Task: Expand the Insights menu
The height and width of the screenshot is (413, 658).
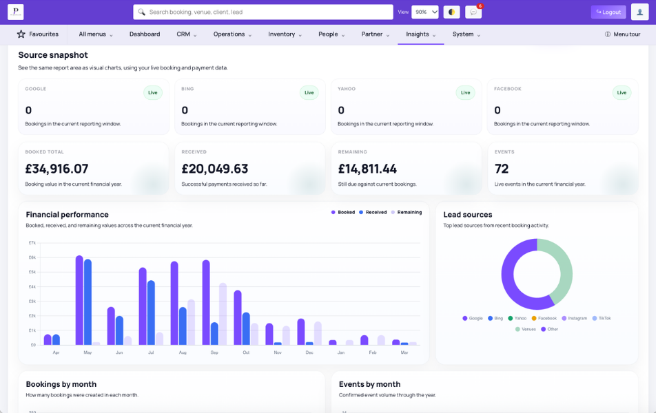Action: [420, 34]
